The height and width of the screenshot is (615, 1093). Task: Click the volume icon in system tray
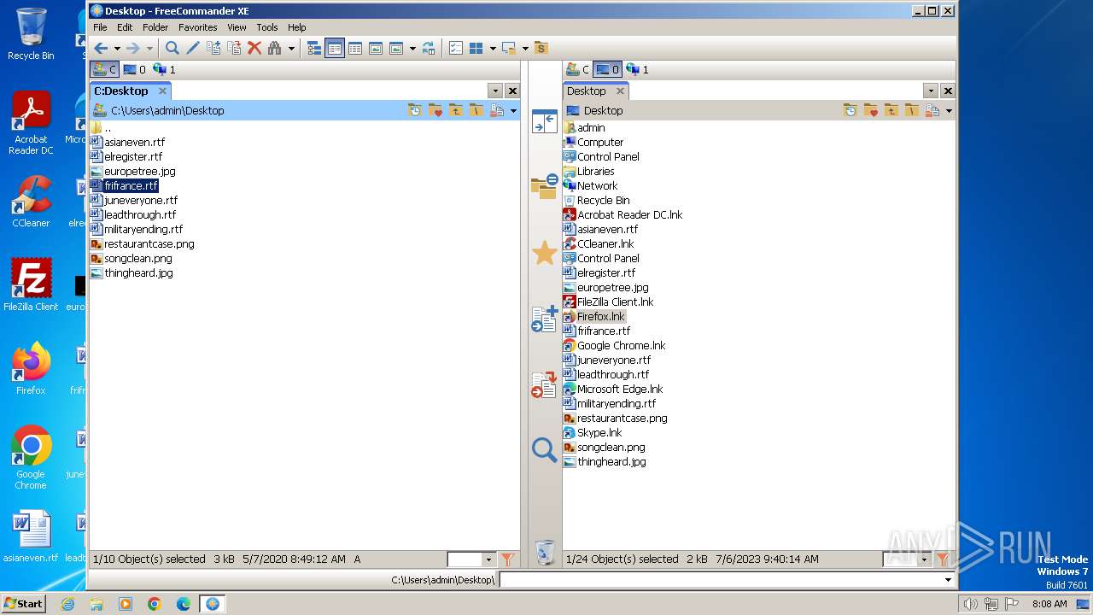(x=970, y=604)
